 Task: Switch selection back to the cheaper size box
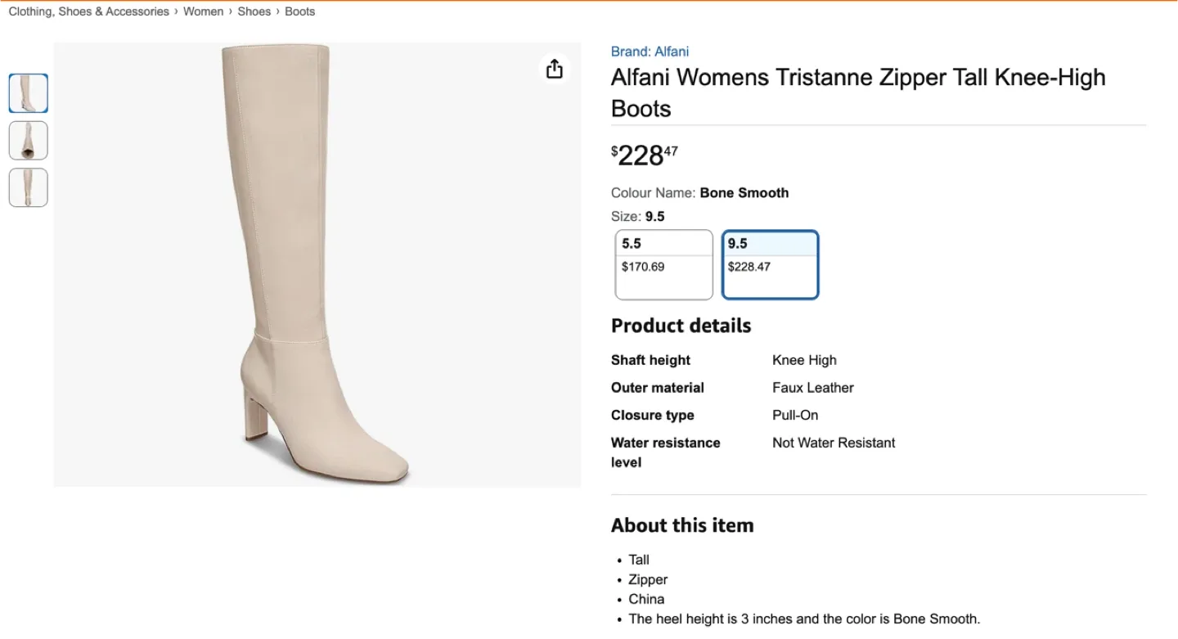[x=663, y=264]
